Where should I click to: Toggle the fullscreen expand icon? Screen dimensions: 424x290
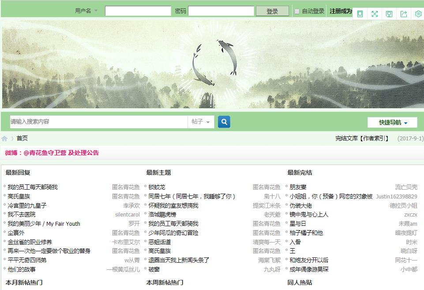click(374, 14)
